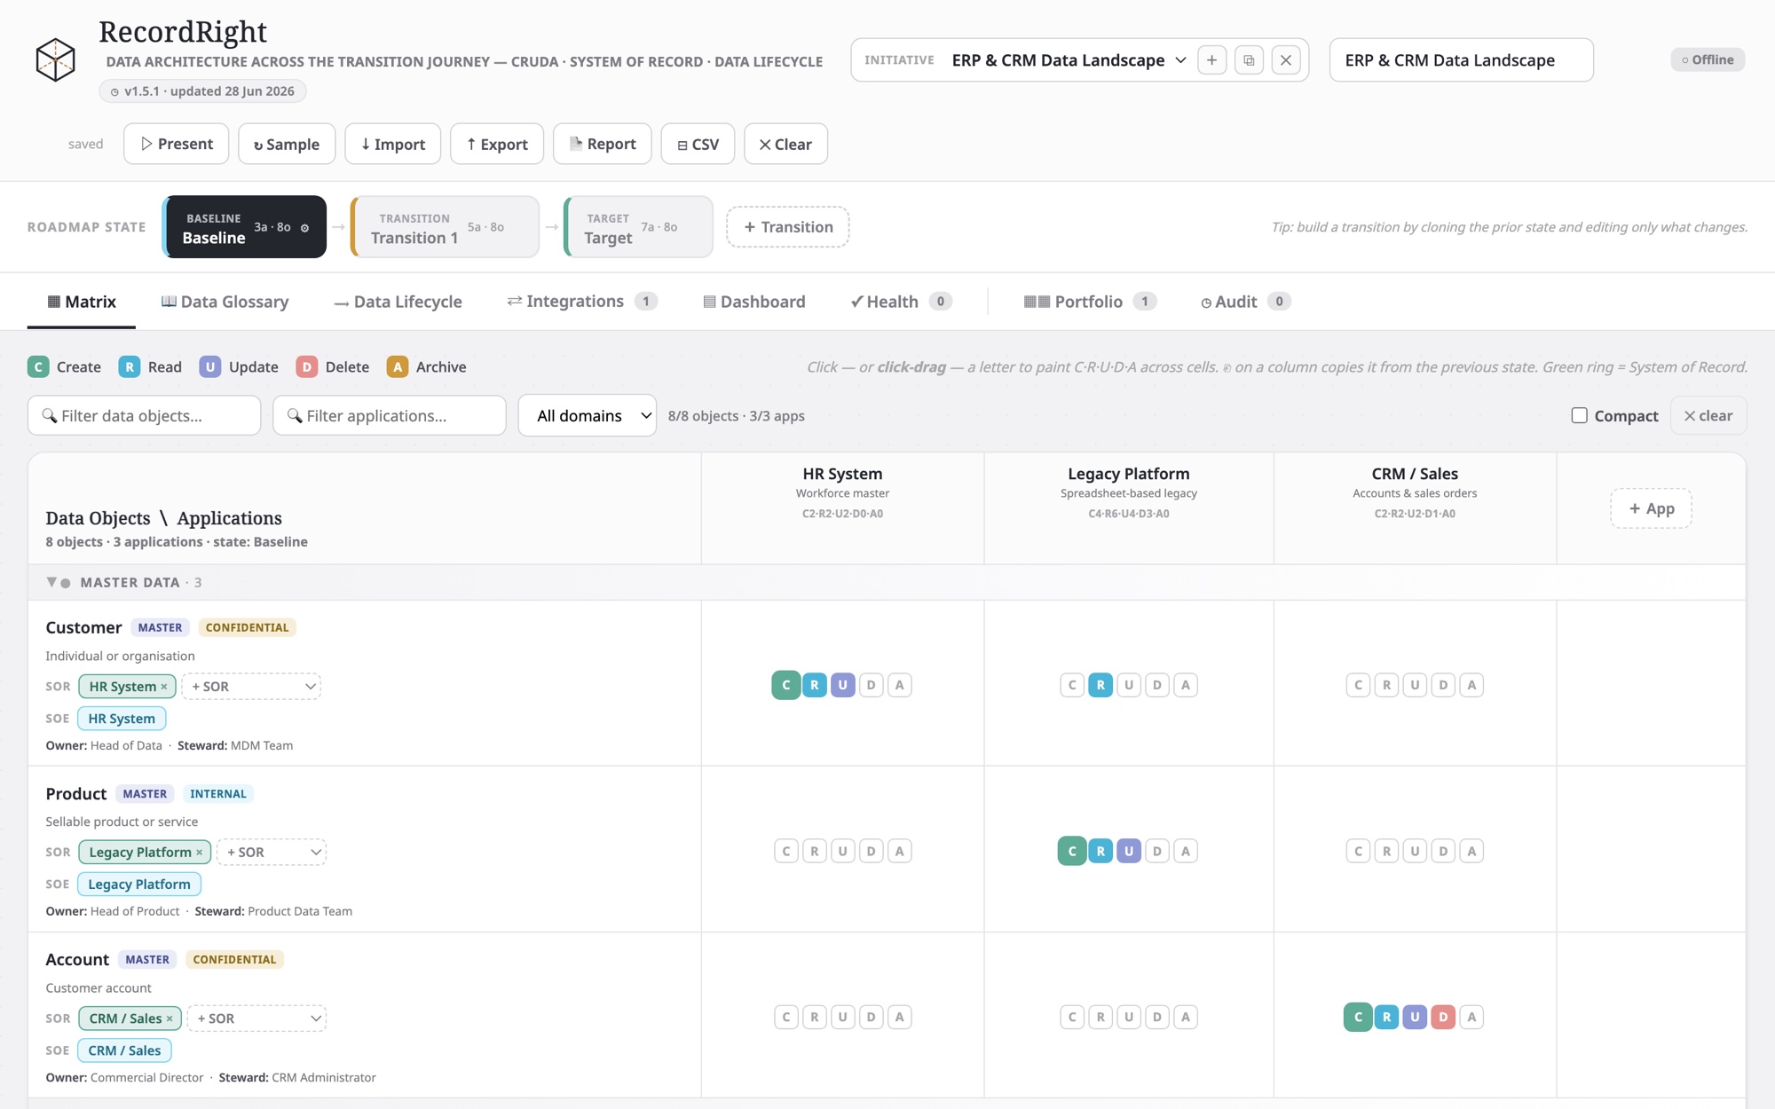Image resolution: width=1775 pixels, height=1109 pixels.
Task: Click the Update legend icon
Action: pos(210,367)
